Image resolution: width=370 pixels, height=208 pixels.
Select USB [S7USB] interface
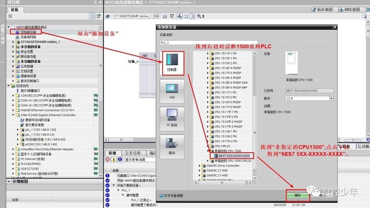point(29,169)
